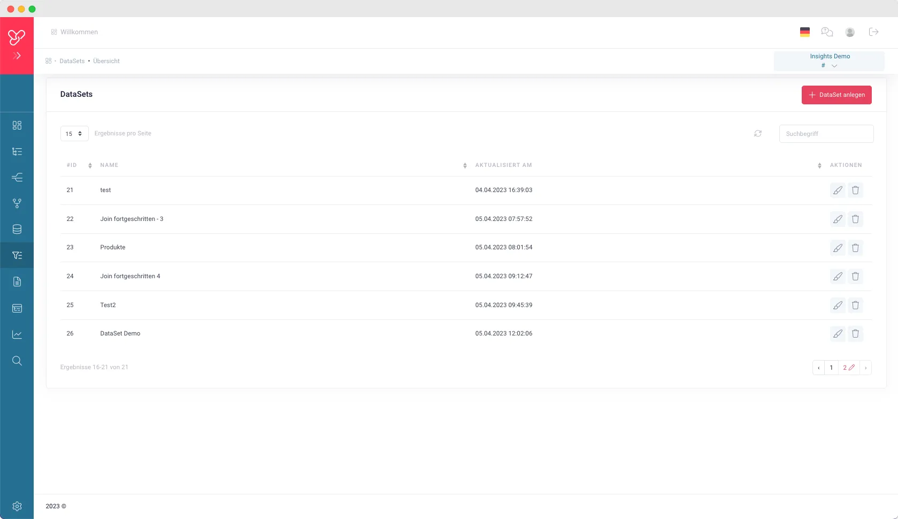Open the database icon in sidebar
The width and height of the screenshot is (898, 519).
click(17, 230)
